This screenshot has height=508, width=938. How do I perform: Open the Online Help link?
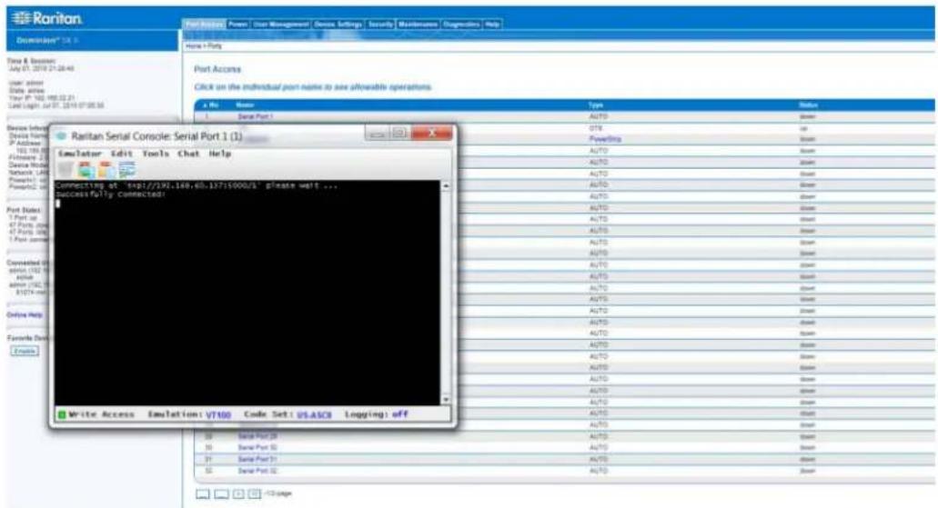click(x=25, y=315)
